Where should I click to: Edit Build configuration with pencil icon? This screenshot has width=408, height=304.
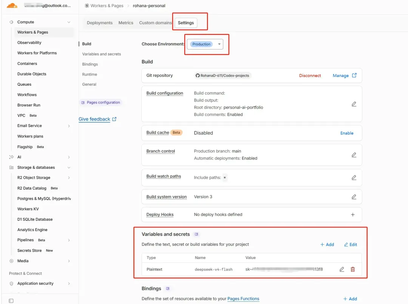click(354, 104)
